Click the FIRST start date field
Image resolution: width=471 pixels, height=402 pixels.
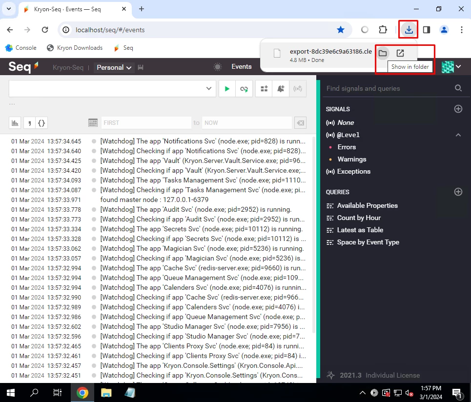tap(146, 123)
